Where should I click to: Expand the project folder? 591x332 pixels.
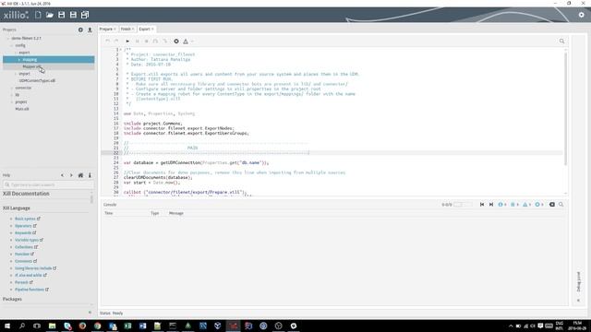12,102
